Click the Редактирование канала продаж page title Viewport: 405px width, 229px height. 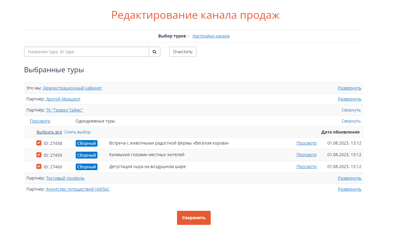pos(195,15)
